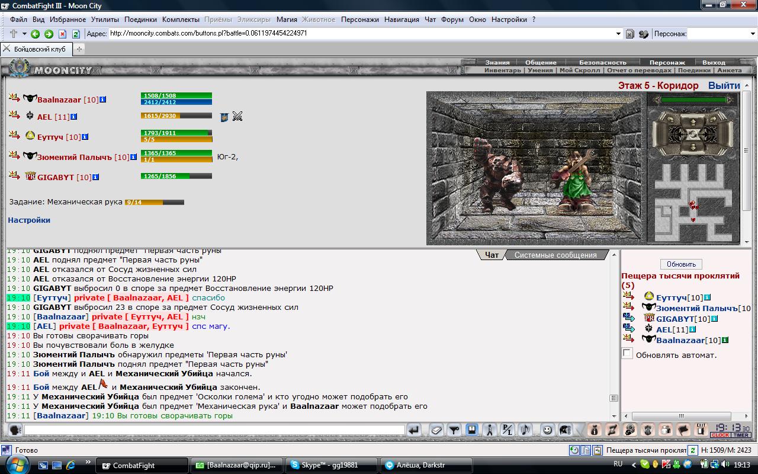
Task: Click the P/L icon in chat bar
Action: (x=507, y=430)
